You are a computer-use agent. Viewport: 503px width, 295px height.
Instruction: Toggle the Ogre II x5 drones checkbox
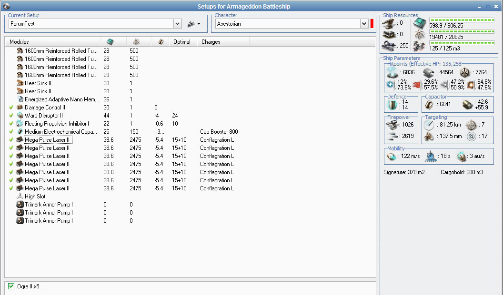(11, 286)
